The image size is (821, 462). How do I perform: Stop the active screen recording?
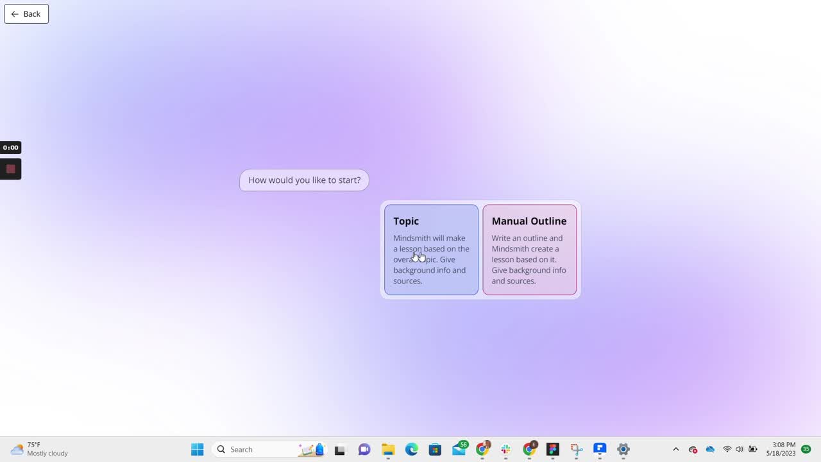coord(10,169)
